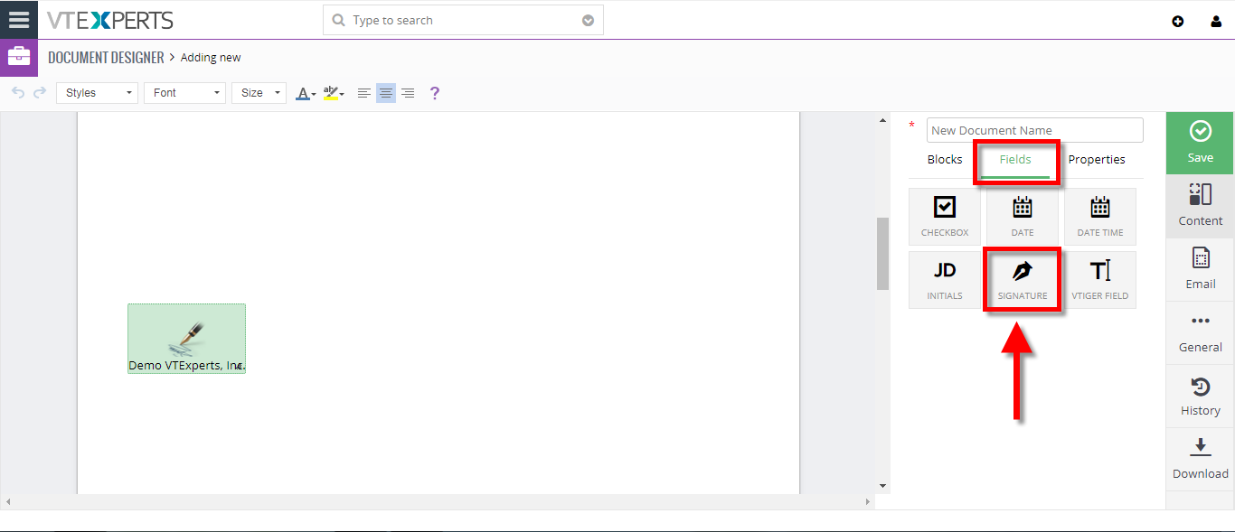This screenshot has height=532, width=1235.
Task: Switch to the Fields tab
Action: pyautogui.click(x=1015, y=160)
